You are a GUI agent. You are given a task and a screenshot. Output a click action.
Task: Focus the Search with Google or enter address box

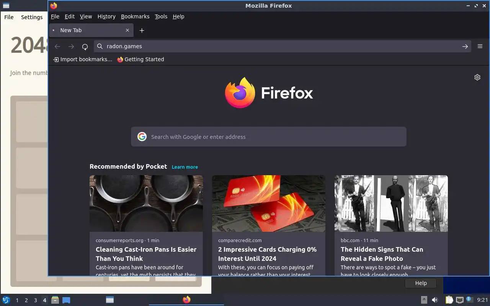269,137
